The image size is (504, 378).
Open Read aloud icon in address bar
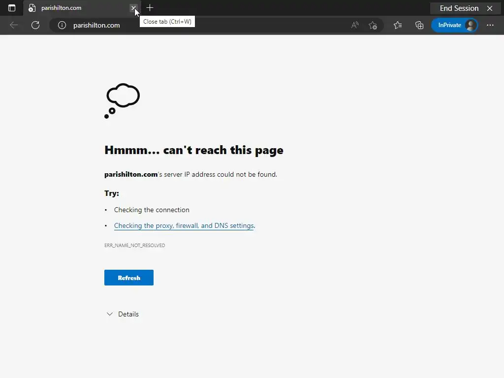[355, 25]
